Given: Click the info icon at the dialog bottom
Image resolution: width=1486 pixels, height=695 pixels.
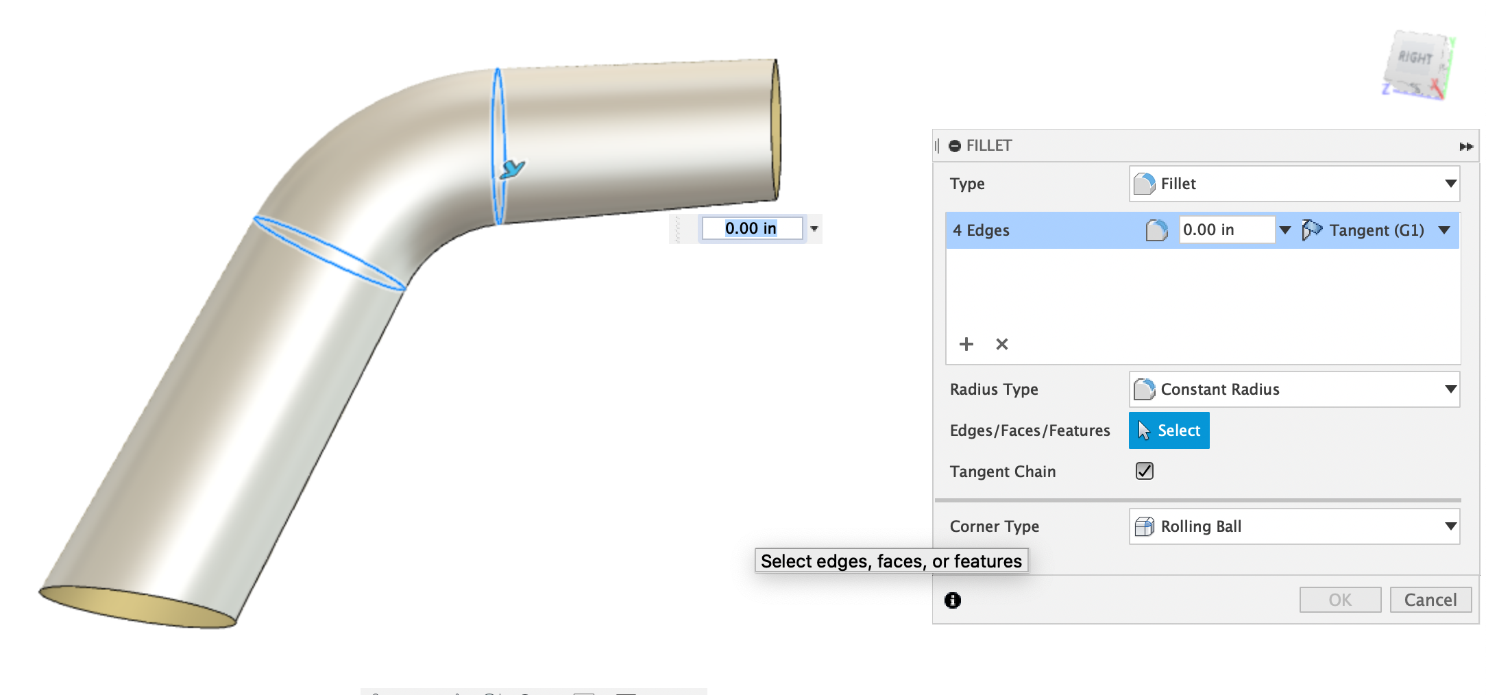Looking at the screenshot, I should click(953, 600).
